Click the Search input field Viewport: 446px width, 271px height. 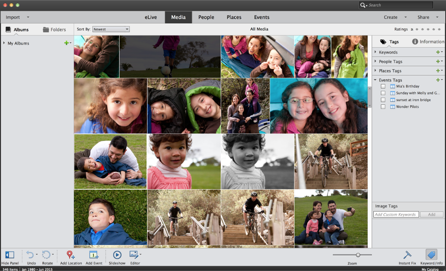[x=401, y=5]
